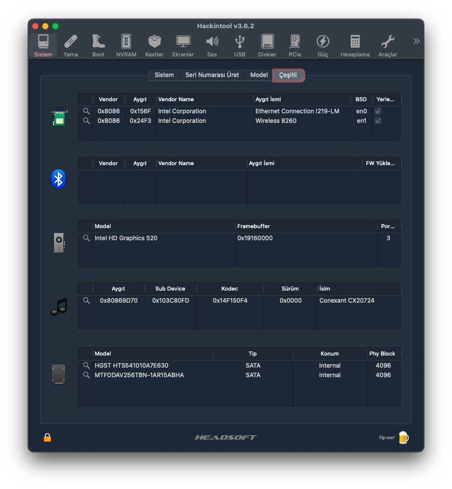Click the Tip me beer button

(x=403, y=437)
